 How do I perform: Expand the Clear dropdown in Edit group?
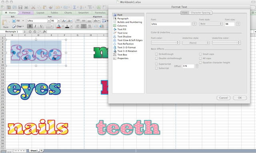23,26
